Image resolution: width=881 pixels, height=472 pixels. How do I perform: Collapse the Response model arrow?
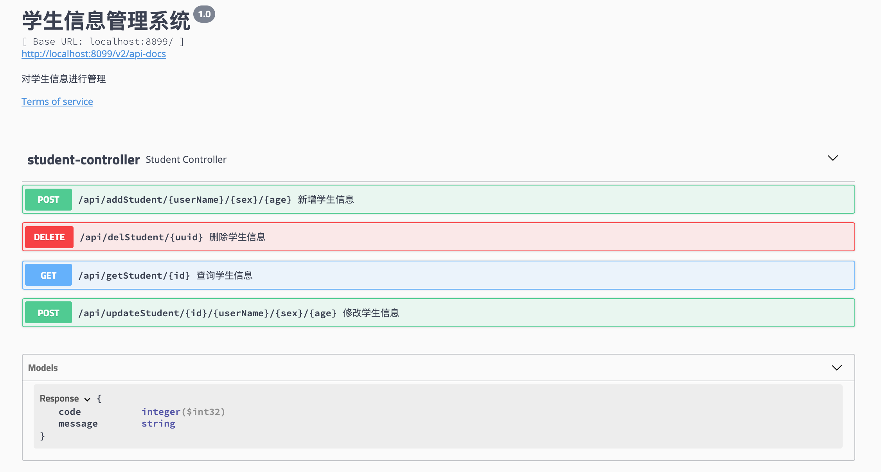(x=87, y=399)
